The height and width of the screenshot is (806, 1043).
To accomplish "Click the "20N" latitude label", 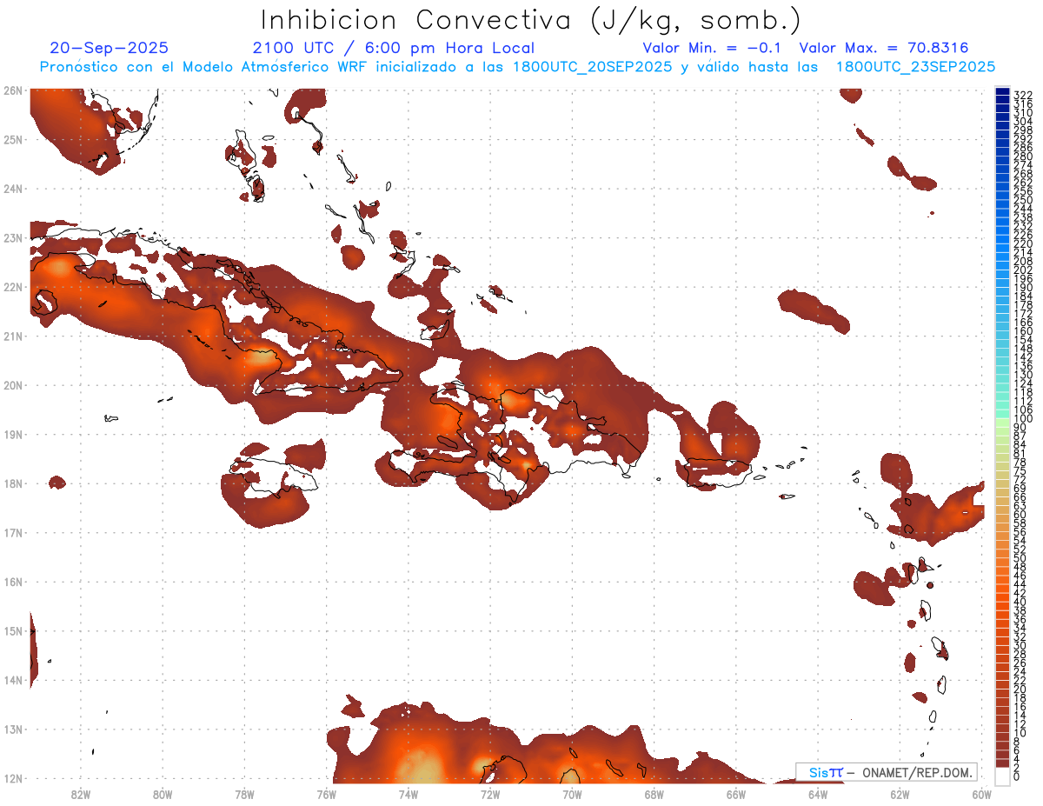I will pyautogui.click(x=13, y=385).
